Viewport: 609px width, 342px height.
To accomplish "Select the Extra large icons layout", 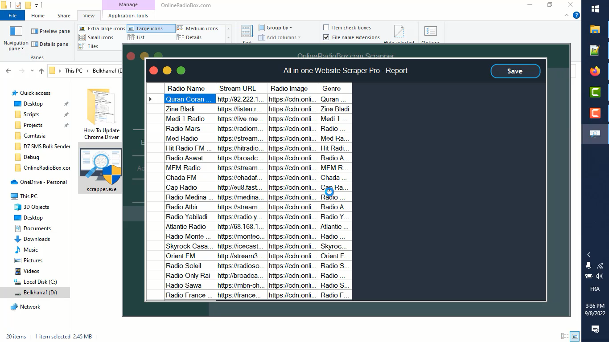I will 102,28.
